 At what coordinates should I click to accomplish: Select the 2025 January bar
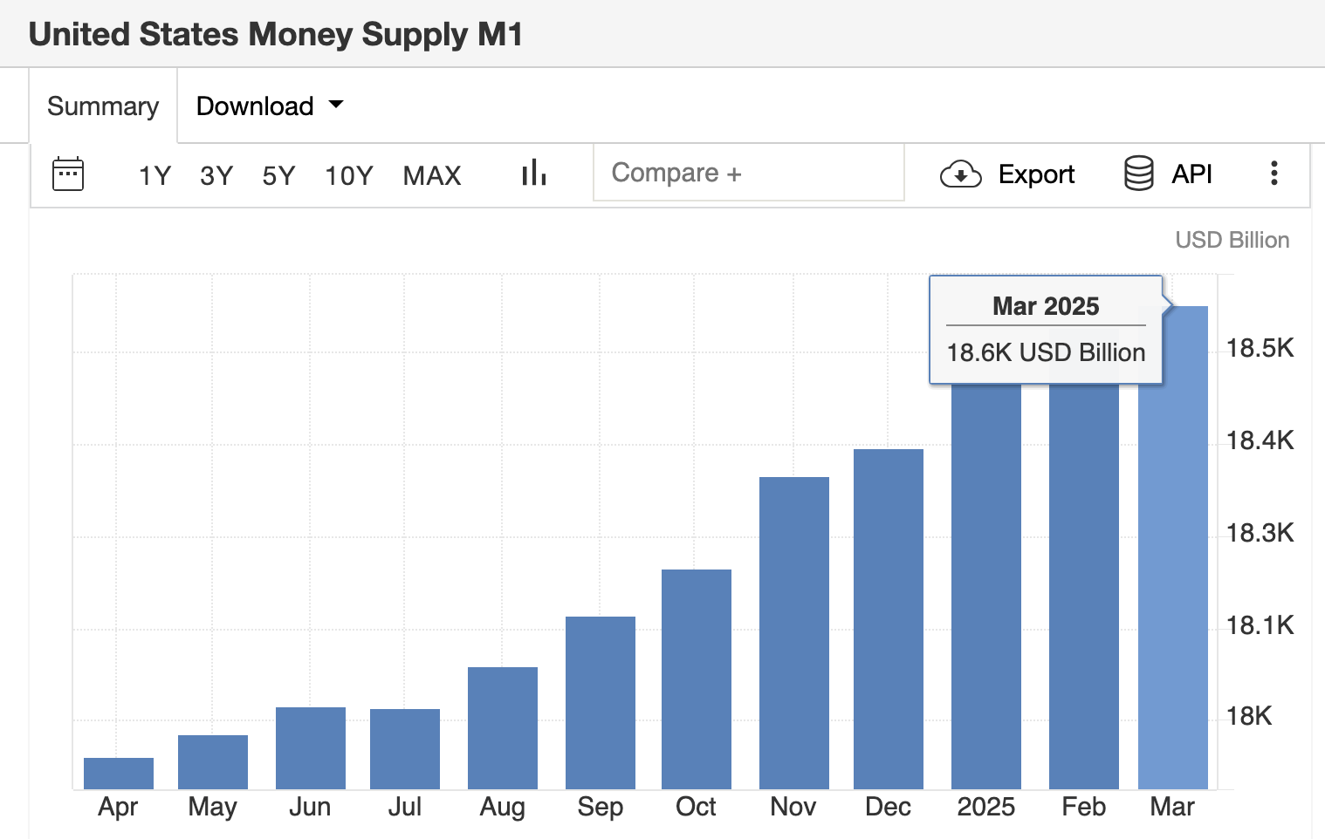tap(986, 586)
